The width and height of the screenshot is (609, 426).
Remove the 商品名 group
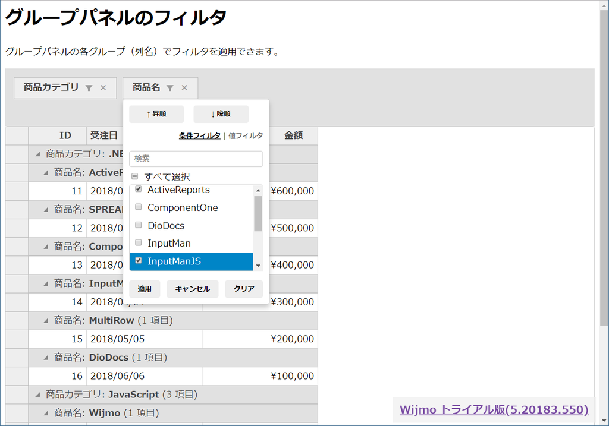coord(184,88)
